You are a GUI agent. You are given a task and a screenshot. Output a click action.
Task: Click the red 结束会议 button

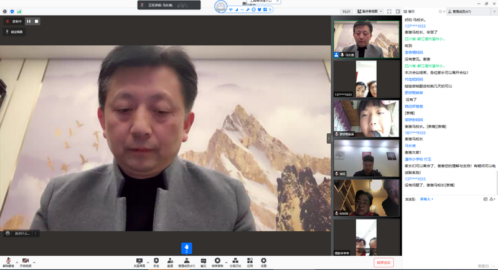click(383, 263)
